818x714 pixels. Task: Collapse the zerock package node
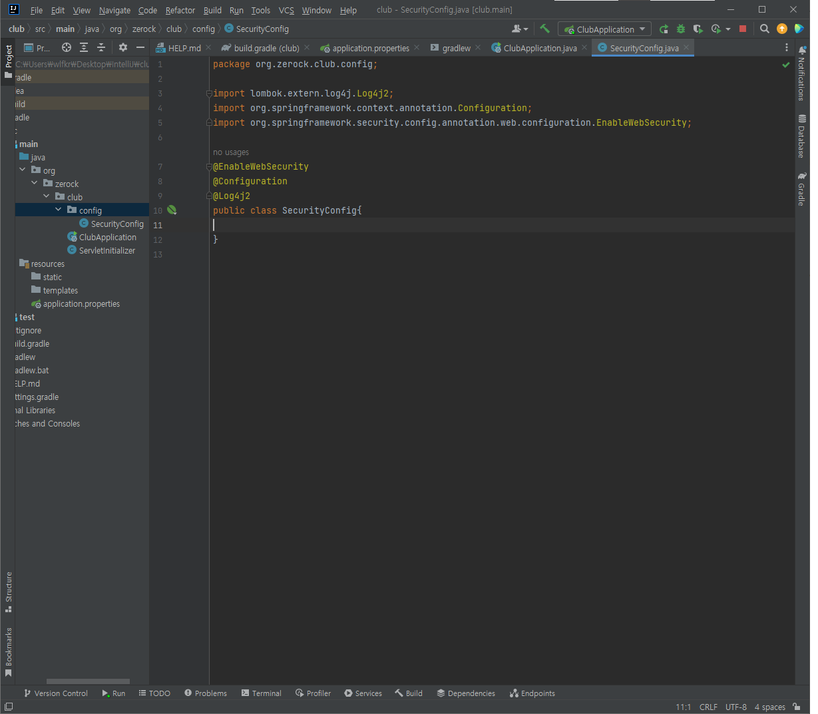pyautogui.click(x=35, y=183)
